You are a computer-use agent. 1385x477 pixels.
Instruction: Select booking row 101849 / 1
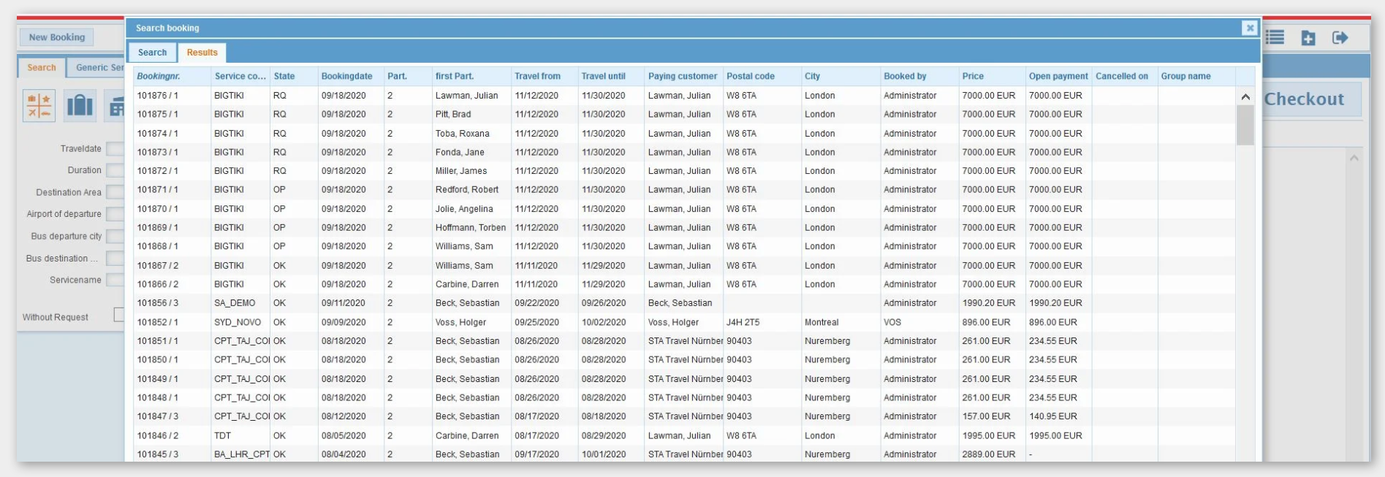coord(684,379)
